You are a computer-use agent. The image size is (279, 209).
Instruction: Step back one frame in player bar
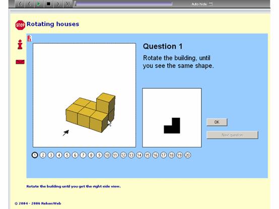[x=29, y=4]
